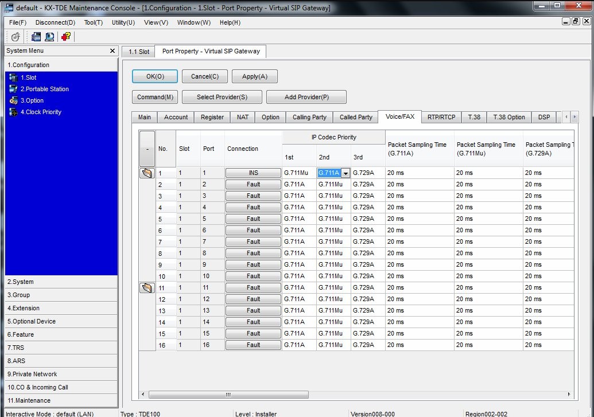Screen dimensions: 594x417
Task: Open the Help(H) menu
Action: [230, 22]
